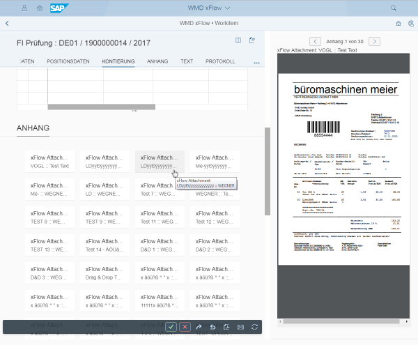Open attachment TEST 9 :: WE...
The image size is (418, 345).
tap(104, 217)
